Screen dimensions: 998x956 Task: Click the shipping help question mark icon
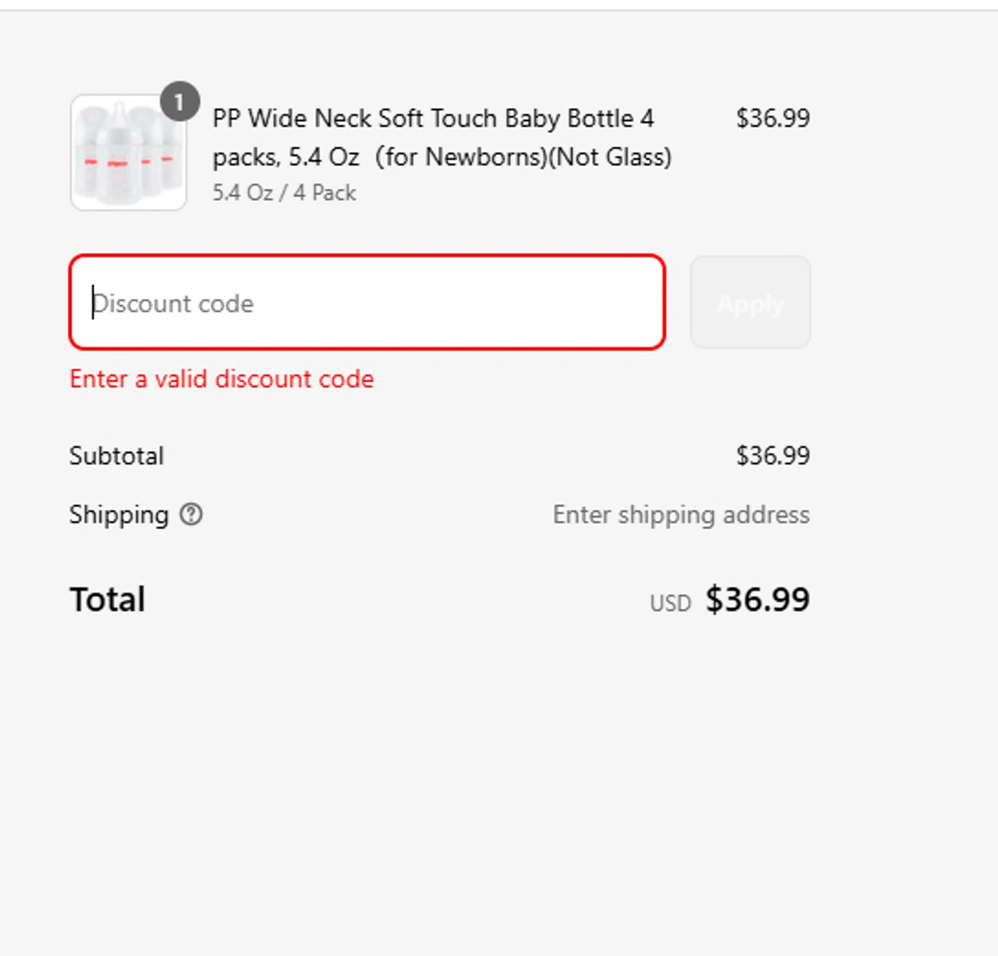point(191,514)
